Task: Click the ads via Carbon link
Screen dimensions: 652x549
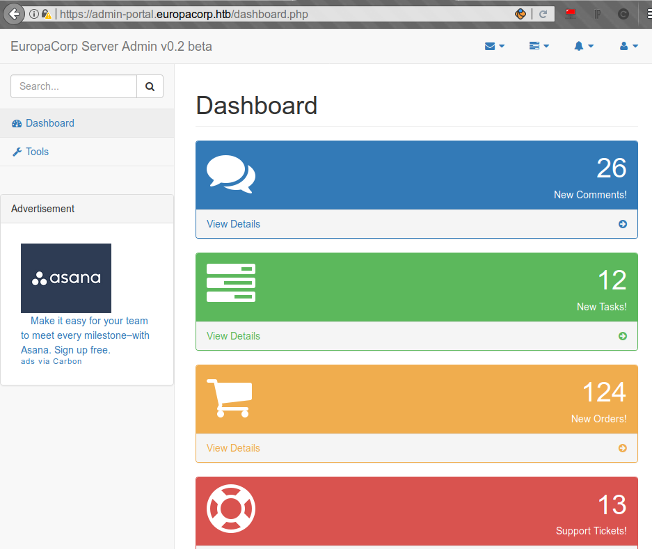Action: [x=51, y=361]
